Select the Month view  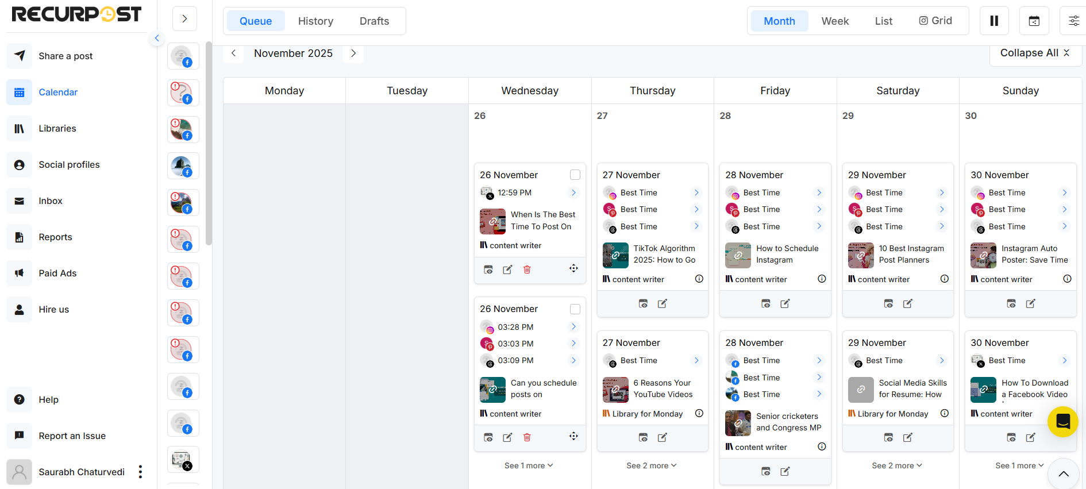tap(779, 21)
